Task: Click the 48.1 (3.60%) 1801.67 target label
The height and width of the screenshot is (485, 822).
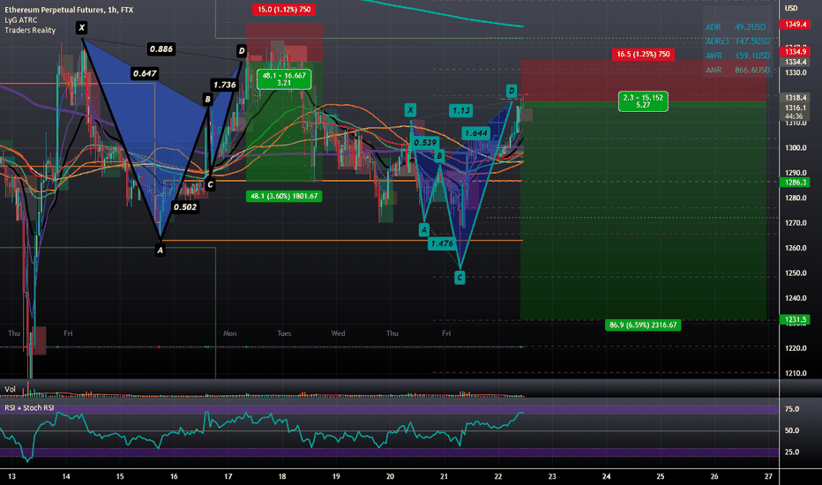Action: 284,196
